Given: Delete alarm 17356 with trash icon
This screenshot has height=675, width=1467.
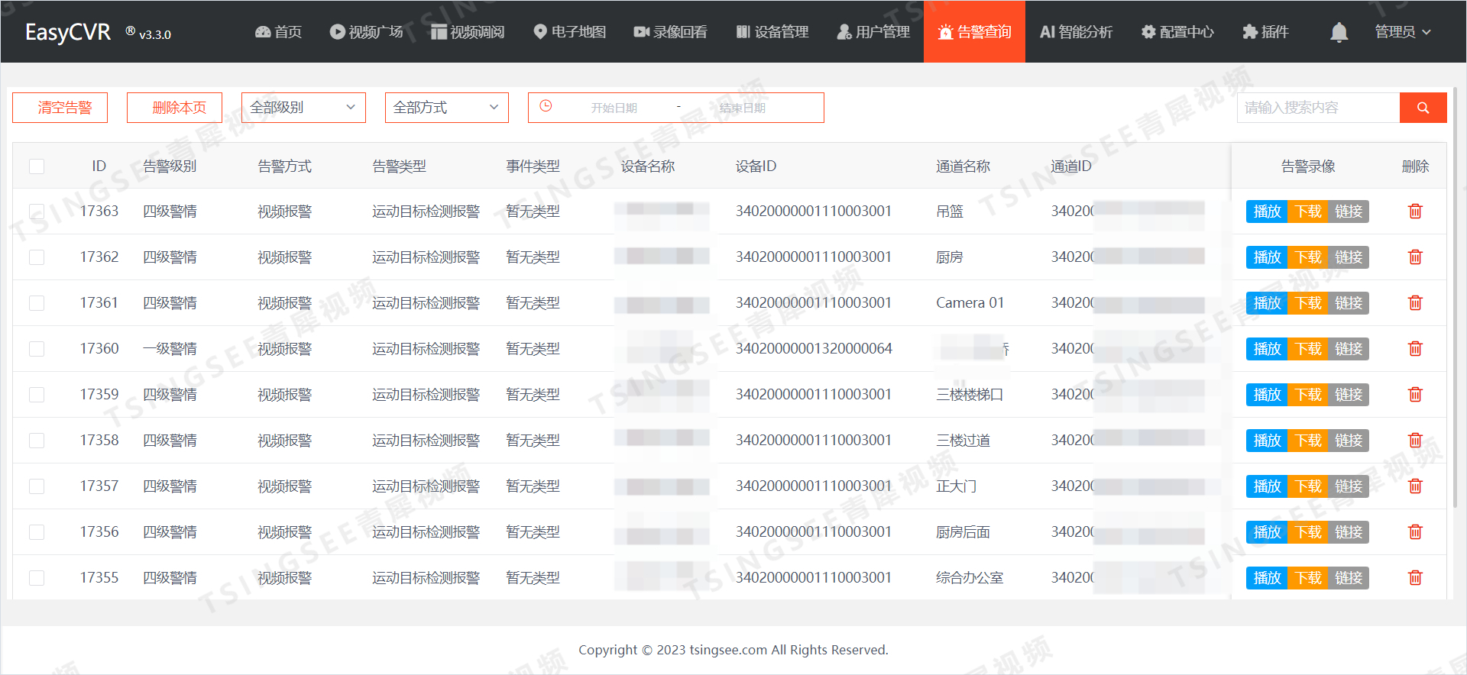Looking at the screenshot, I should [x=1415, y=532].
